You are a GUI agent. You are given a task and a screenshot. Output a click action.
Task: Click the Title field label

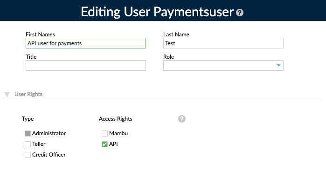pyautogui.click(x=31, y=57)
